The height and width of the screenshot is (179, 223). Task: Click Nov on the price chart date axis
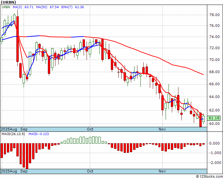(162, 129)
